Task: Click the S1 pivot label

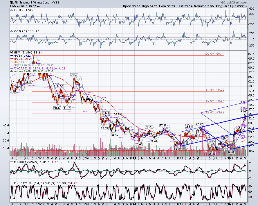Action: pyautogui.click(x=243, y=126)
